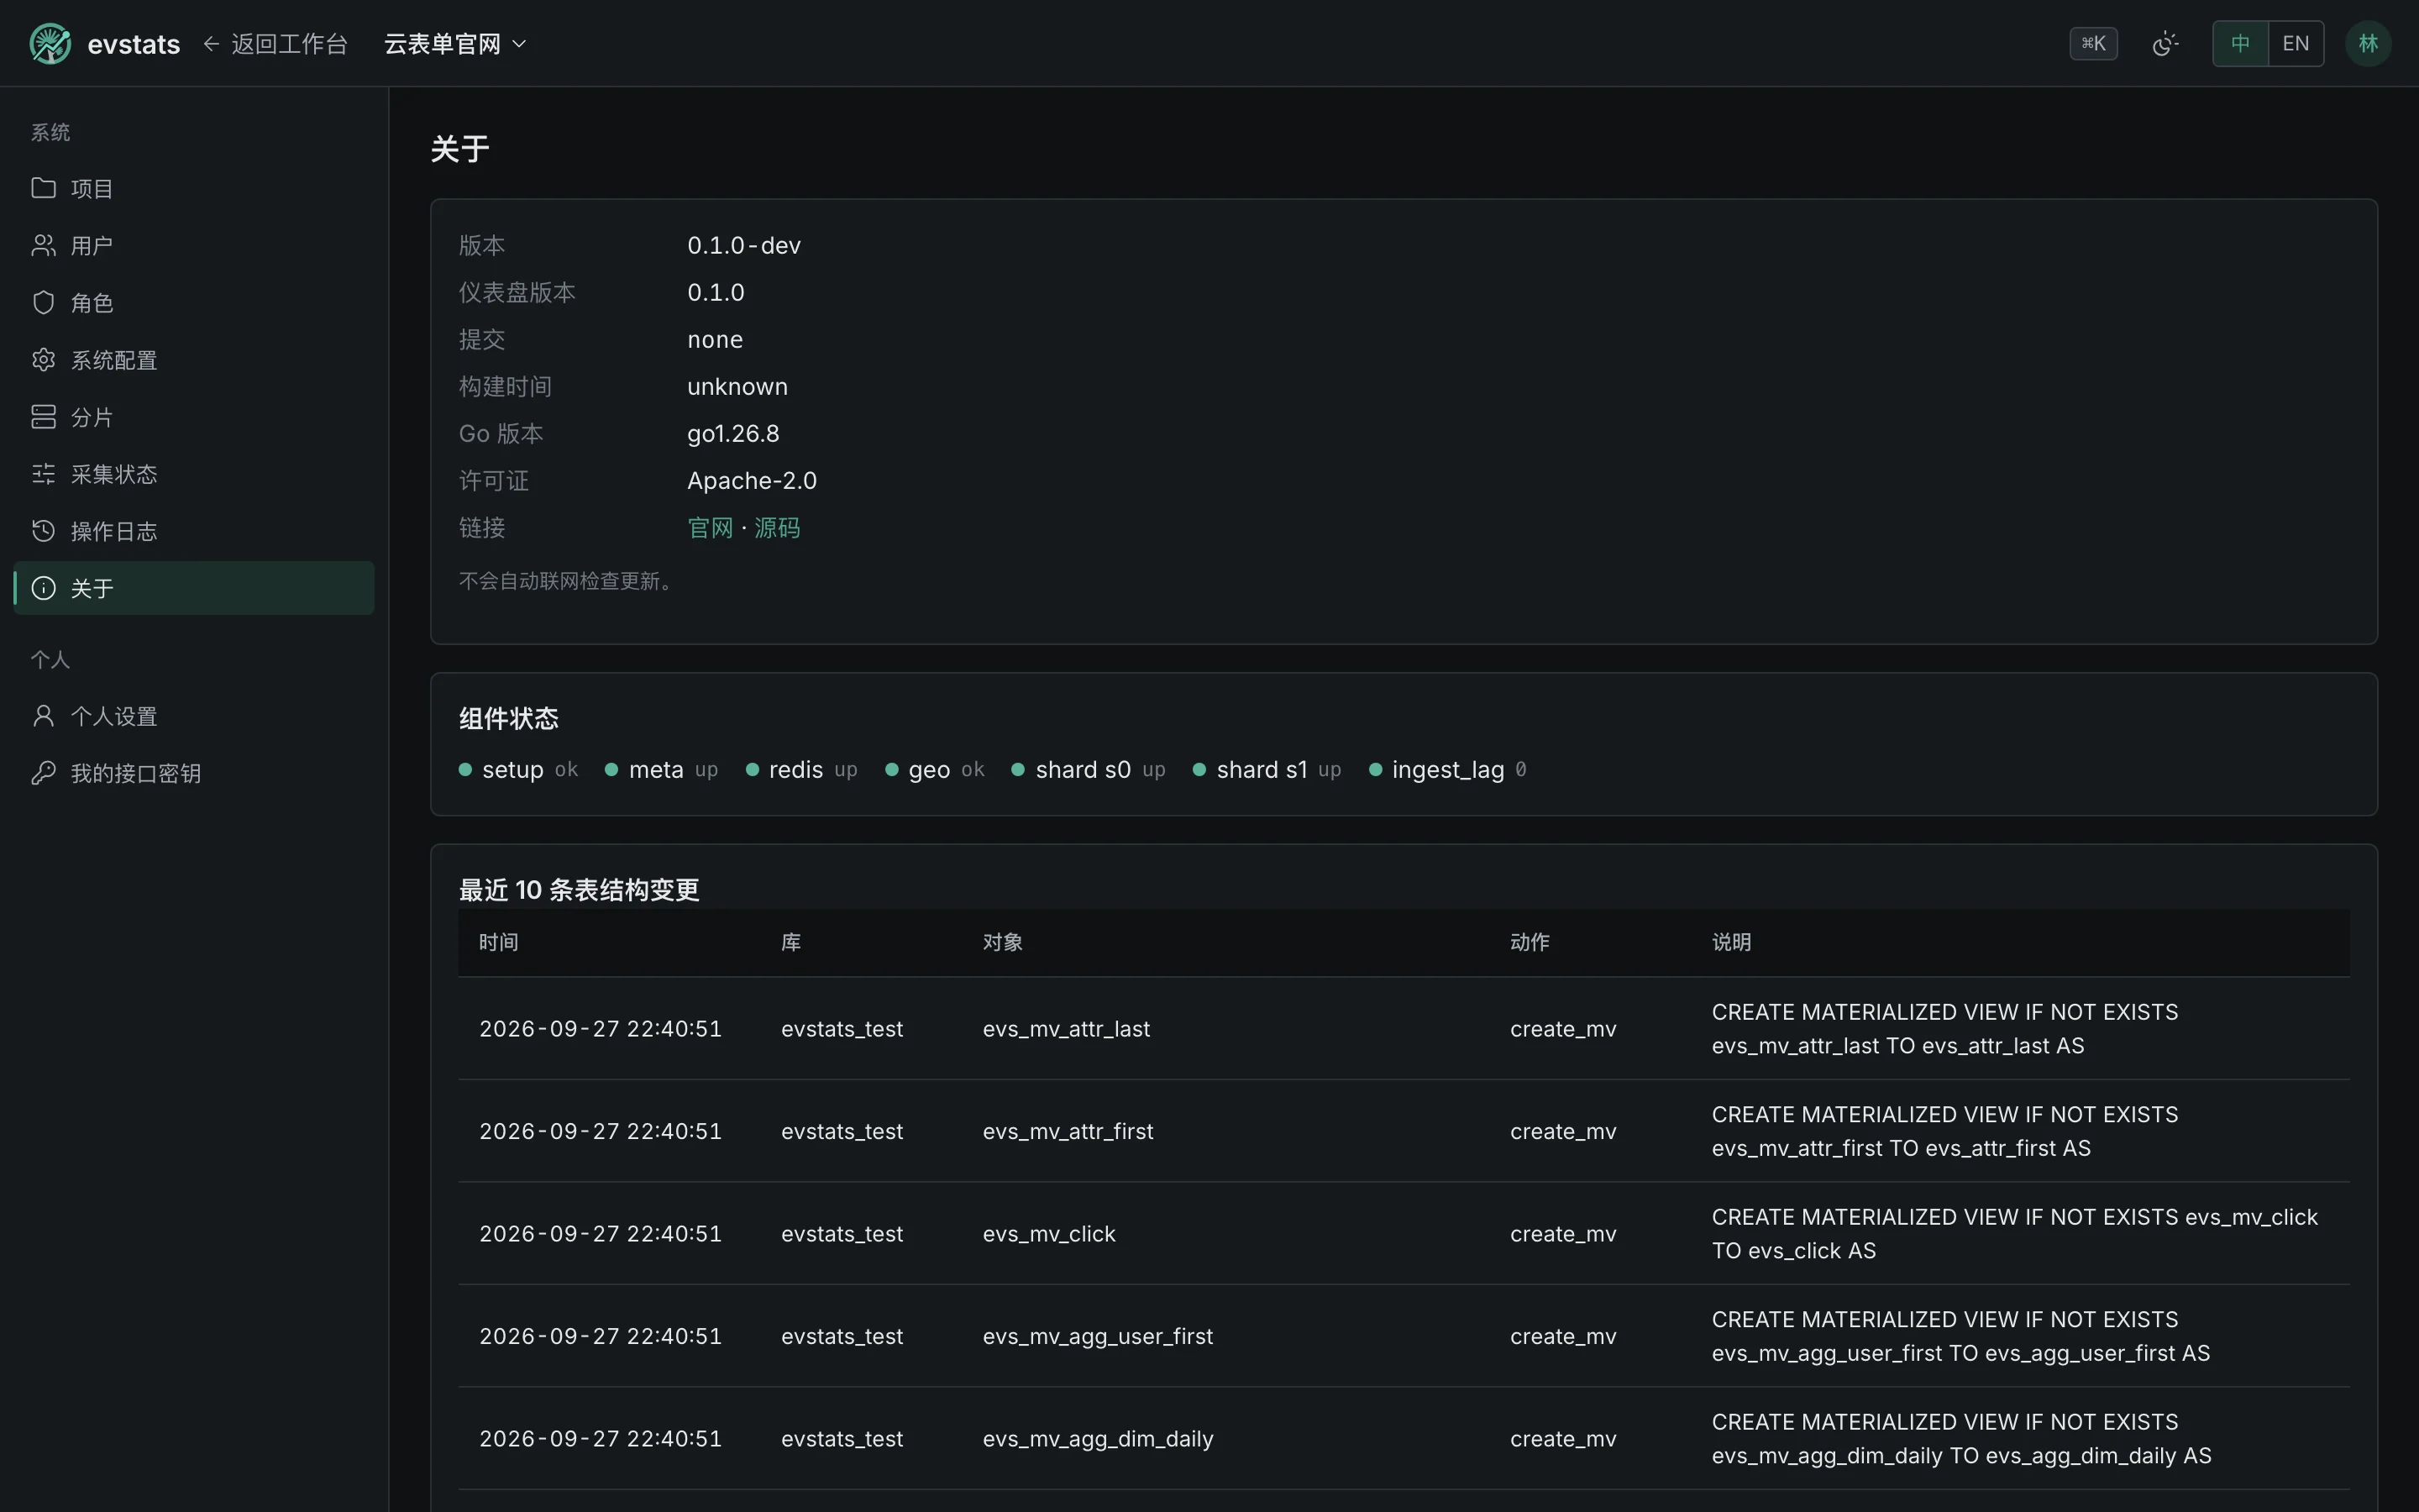Open 操作日志 history icon
The height and width of the screenshot is (1512, 2419).
click(x=43, y=530)
